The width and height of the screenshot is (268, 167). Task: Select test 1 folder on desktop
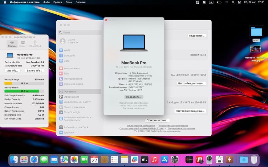(256, 33)
